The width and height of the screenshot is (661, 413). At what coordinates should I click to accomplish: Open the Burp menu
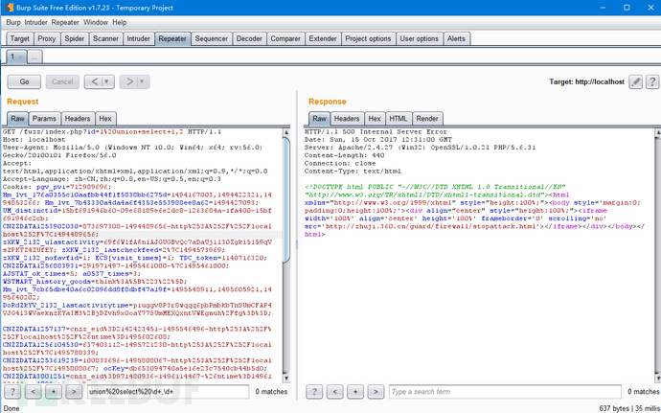13,22
